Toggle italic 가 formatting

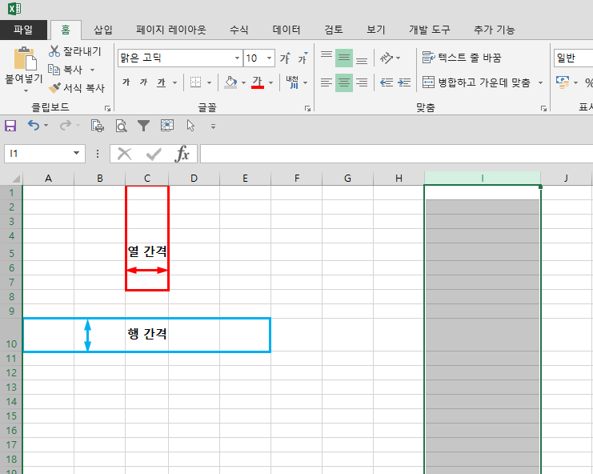(144, 82)
